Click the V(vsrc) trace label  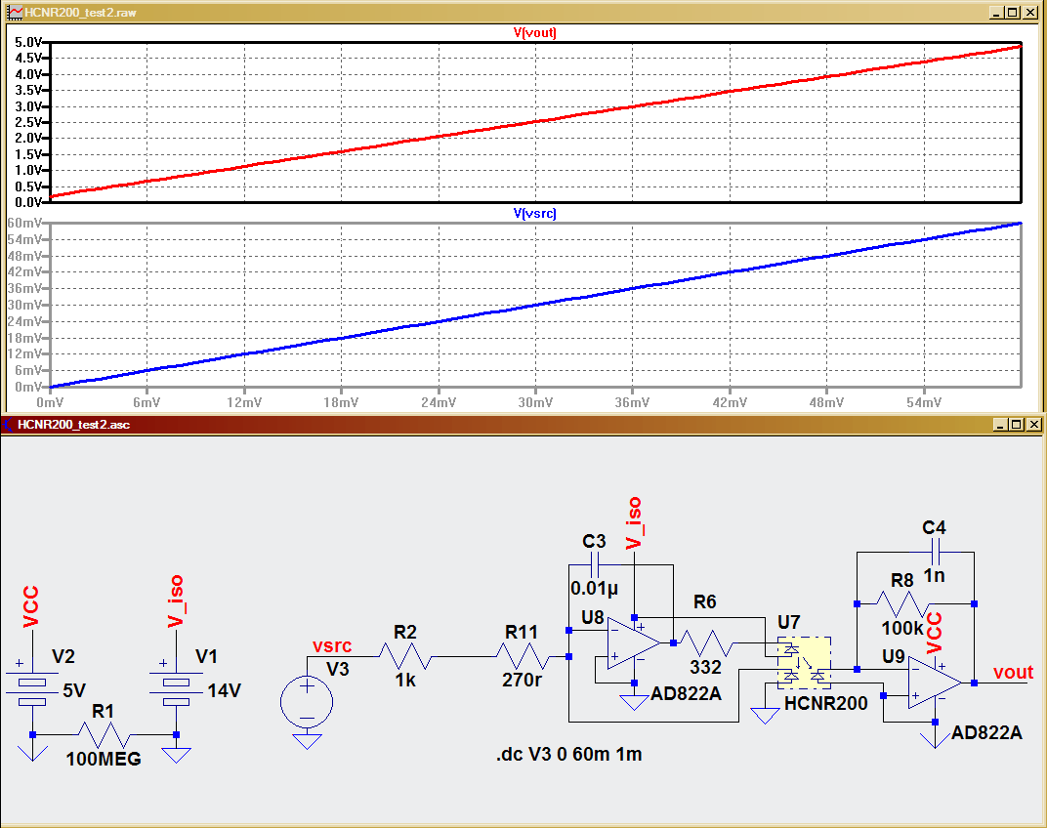[x=534, y=213]
